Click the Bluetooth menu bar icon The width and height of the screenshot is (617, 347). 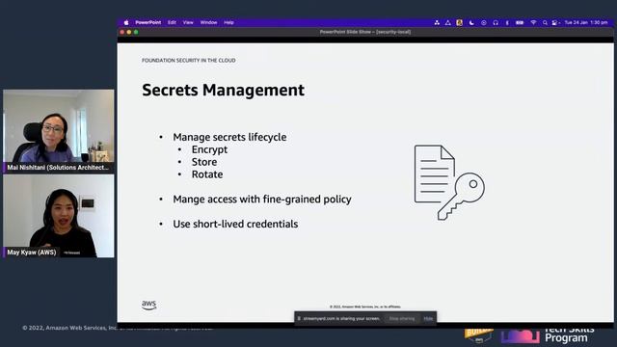point(507,23)
